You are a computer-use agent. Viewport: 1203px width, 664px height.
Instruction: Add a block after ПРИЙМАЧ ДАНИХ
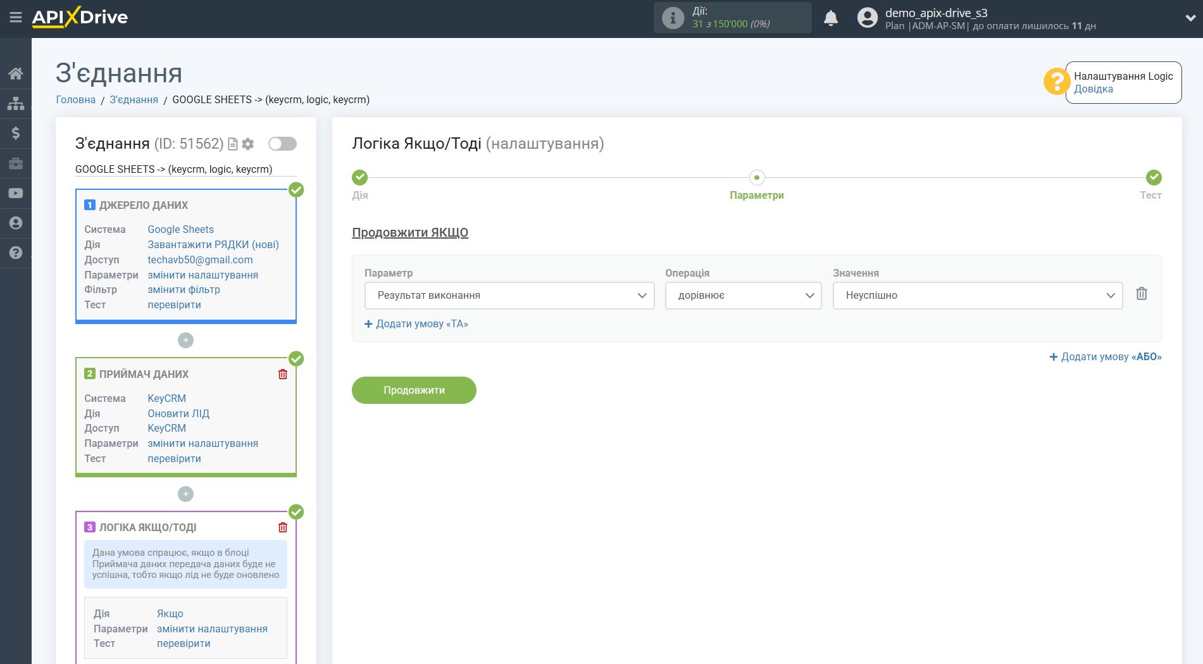point(185,494)
